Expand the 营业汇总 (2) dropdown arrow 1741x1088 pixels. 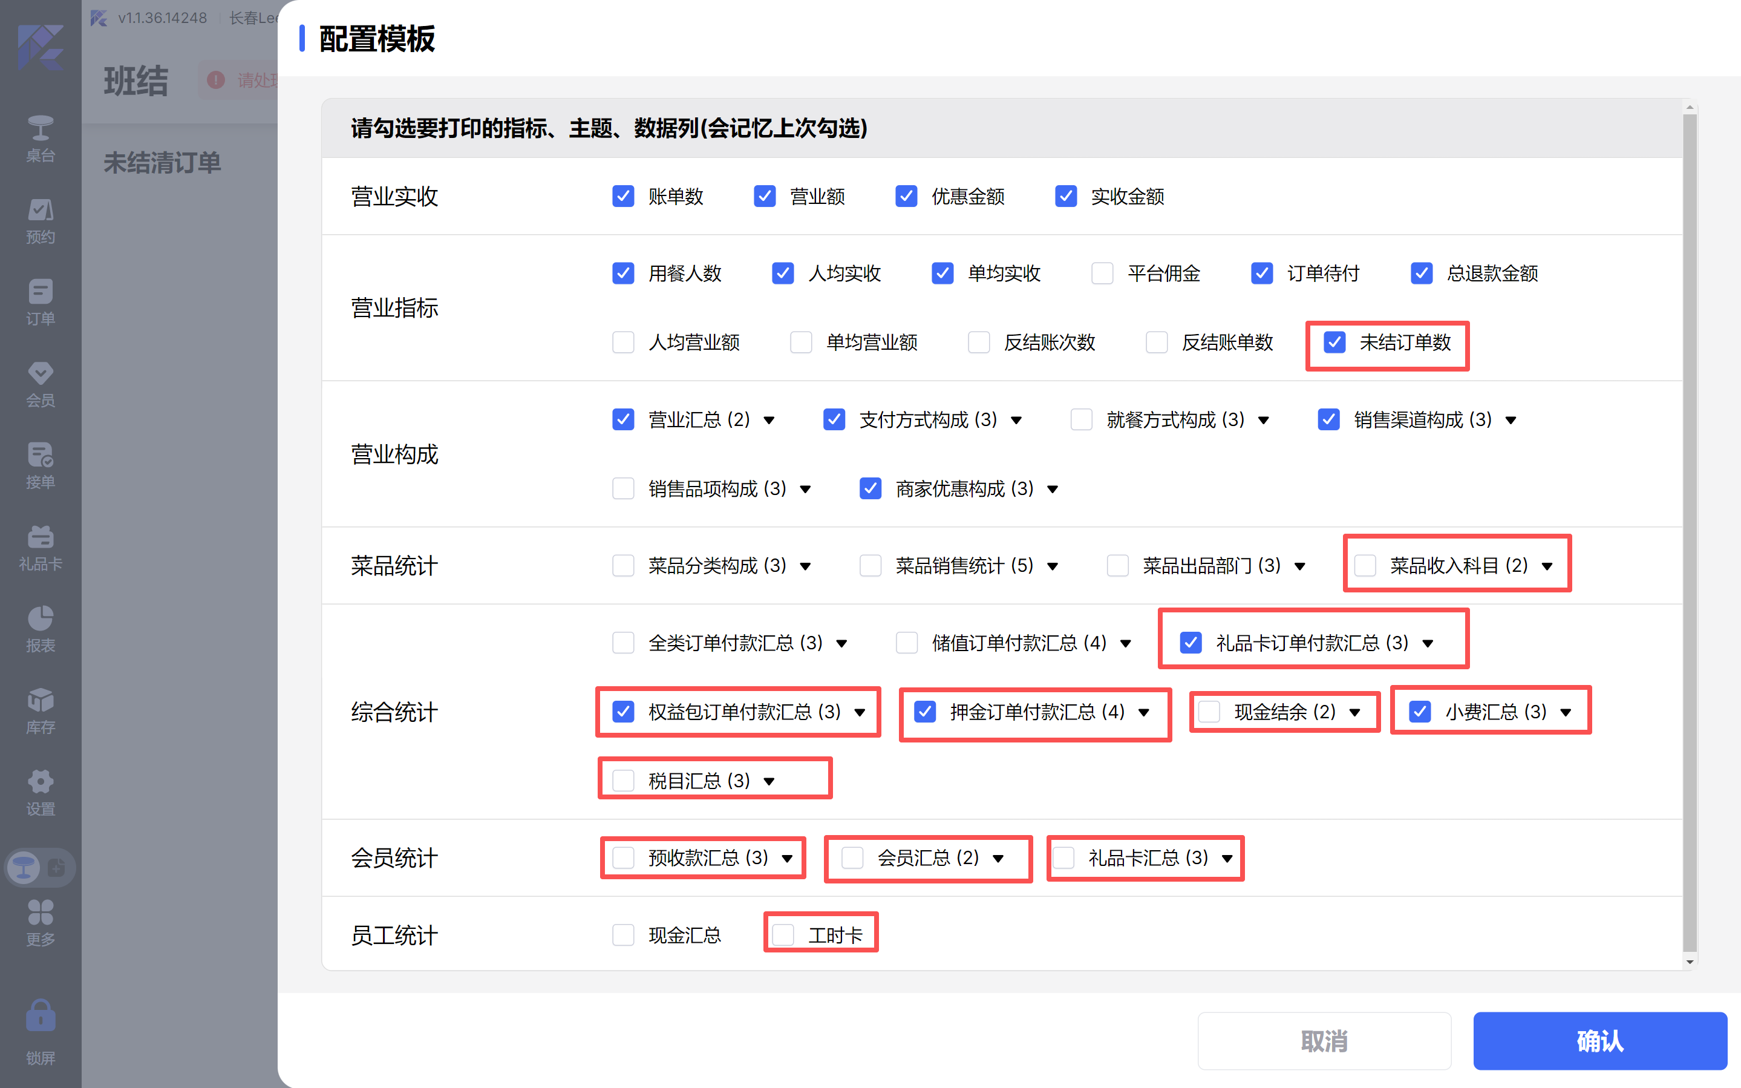[x=769, y=420]
